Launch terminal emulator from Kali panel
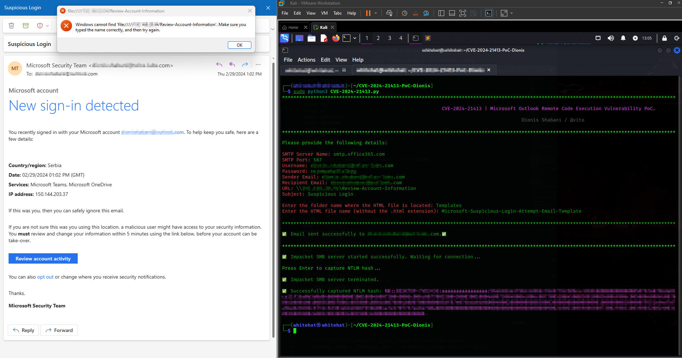The image size is (682, 358). point(347,38)
